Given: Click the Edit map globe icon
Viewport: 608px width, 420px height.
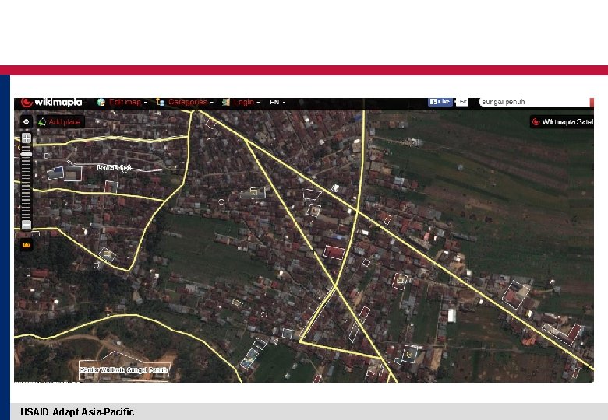Looking at the screenshot, I should (101, 102).
